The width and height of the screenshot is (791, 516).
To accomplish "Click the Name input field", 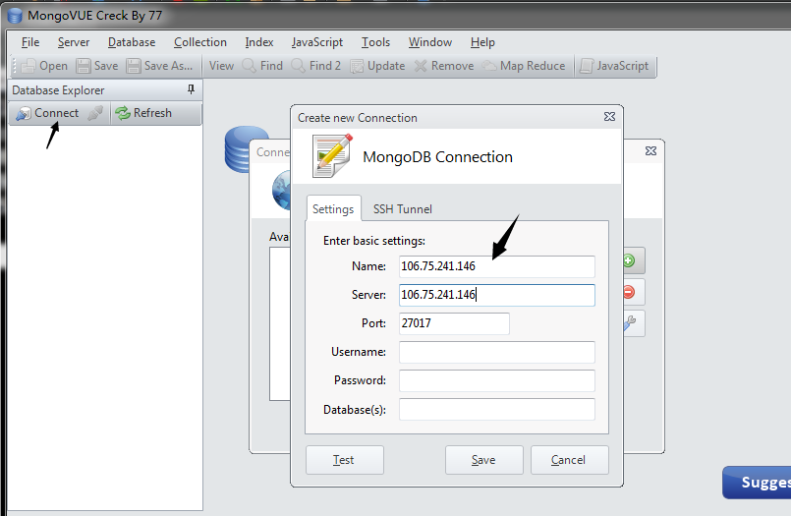I will tap(497, 266).
